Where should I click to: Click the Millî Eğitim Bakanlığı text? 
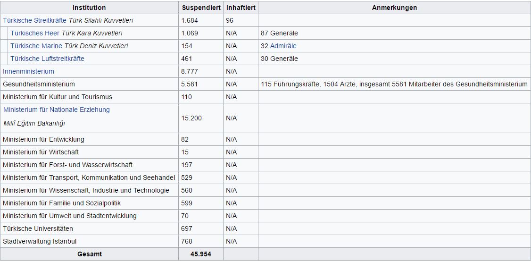tap(34, 123)
